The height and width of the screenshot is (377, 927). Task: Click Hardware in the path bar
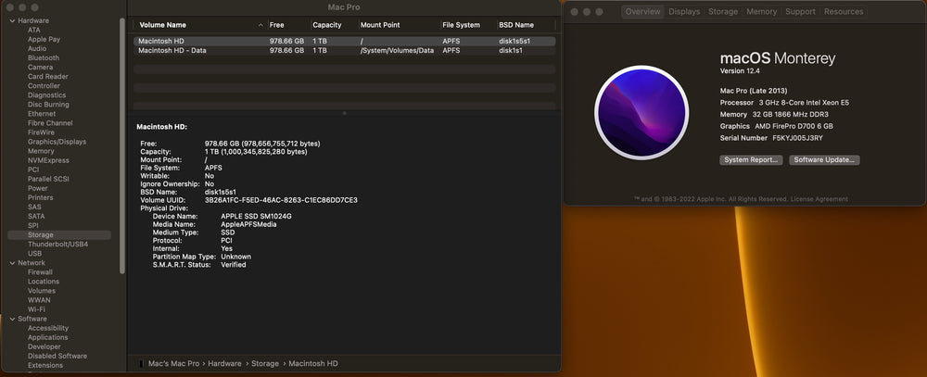tap(224, 364)
